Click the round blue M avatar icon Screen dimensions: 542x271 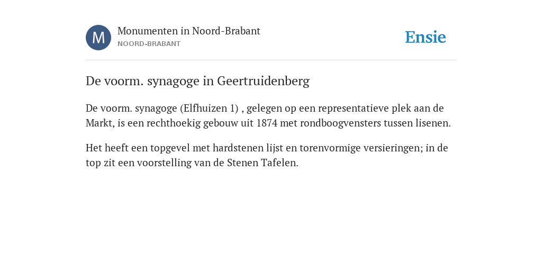[98, 38]
